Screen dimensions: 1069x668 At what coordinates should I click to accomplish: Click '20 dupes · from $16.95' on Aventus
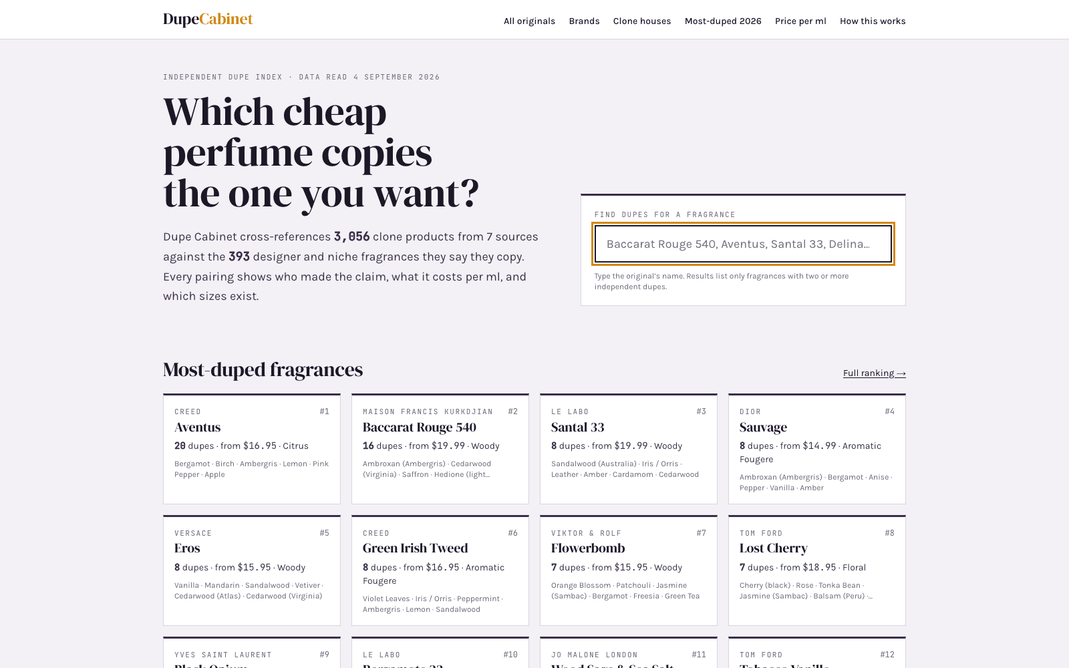225,446
